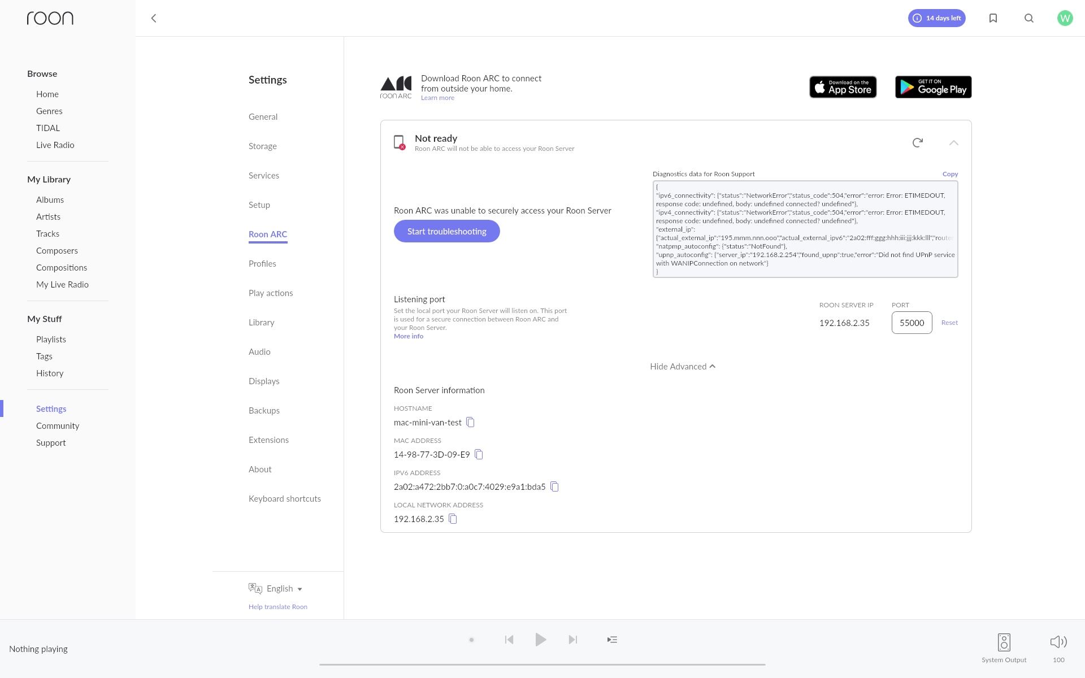Browse Genres in sidebar
The width and height of the screenshot is (1085, 678).
(x=49, y=111)
